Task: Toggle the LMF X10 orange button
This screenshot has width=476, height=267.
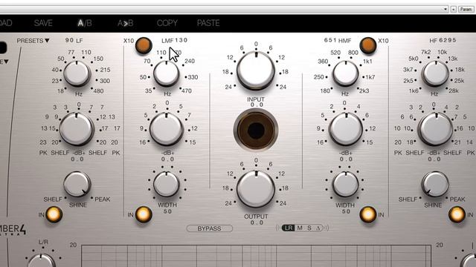Action: (x=144, y=45)
